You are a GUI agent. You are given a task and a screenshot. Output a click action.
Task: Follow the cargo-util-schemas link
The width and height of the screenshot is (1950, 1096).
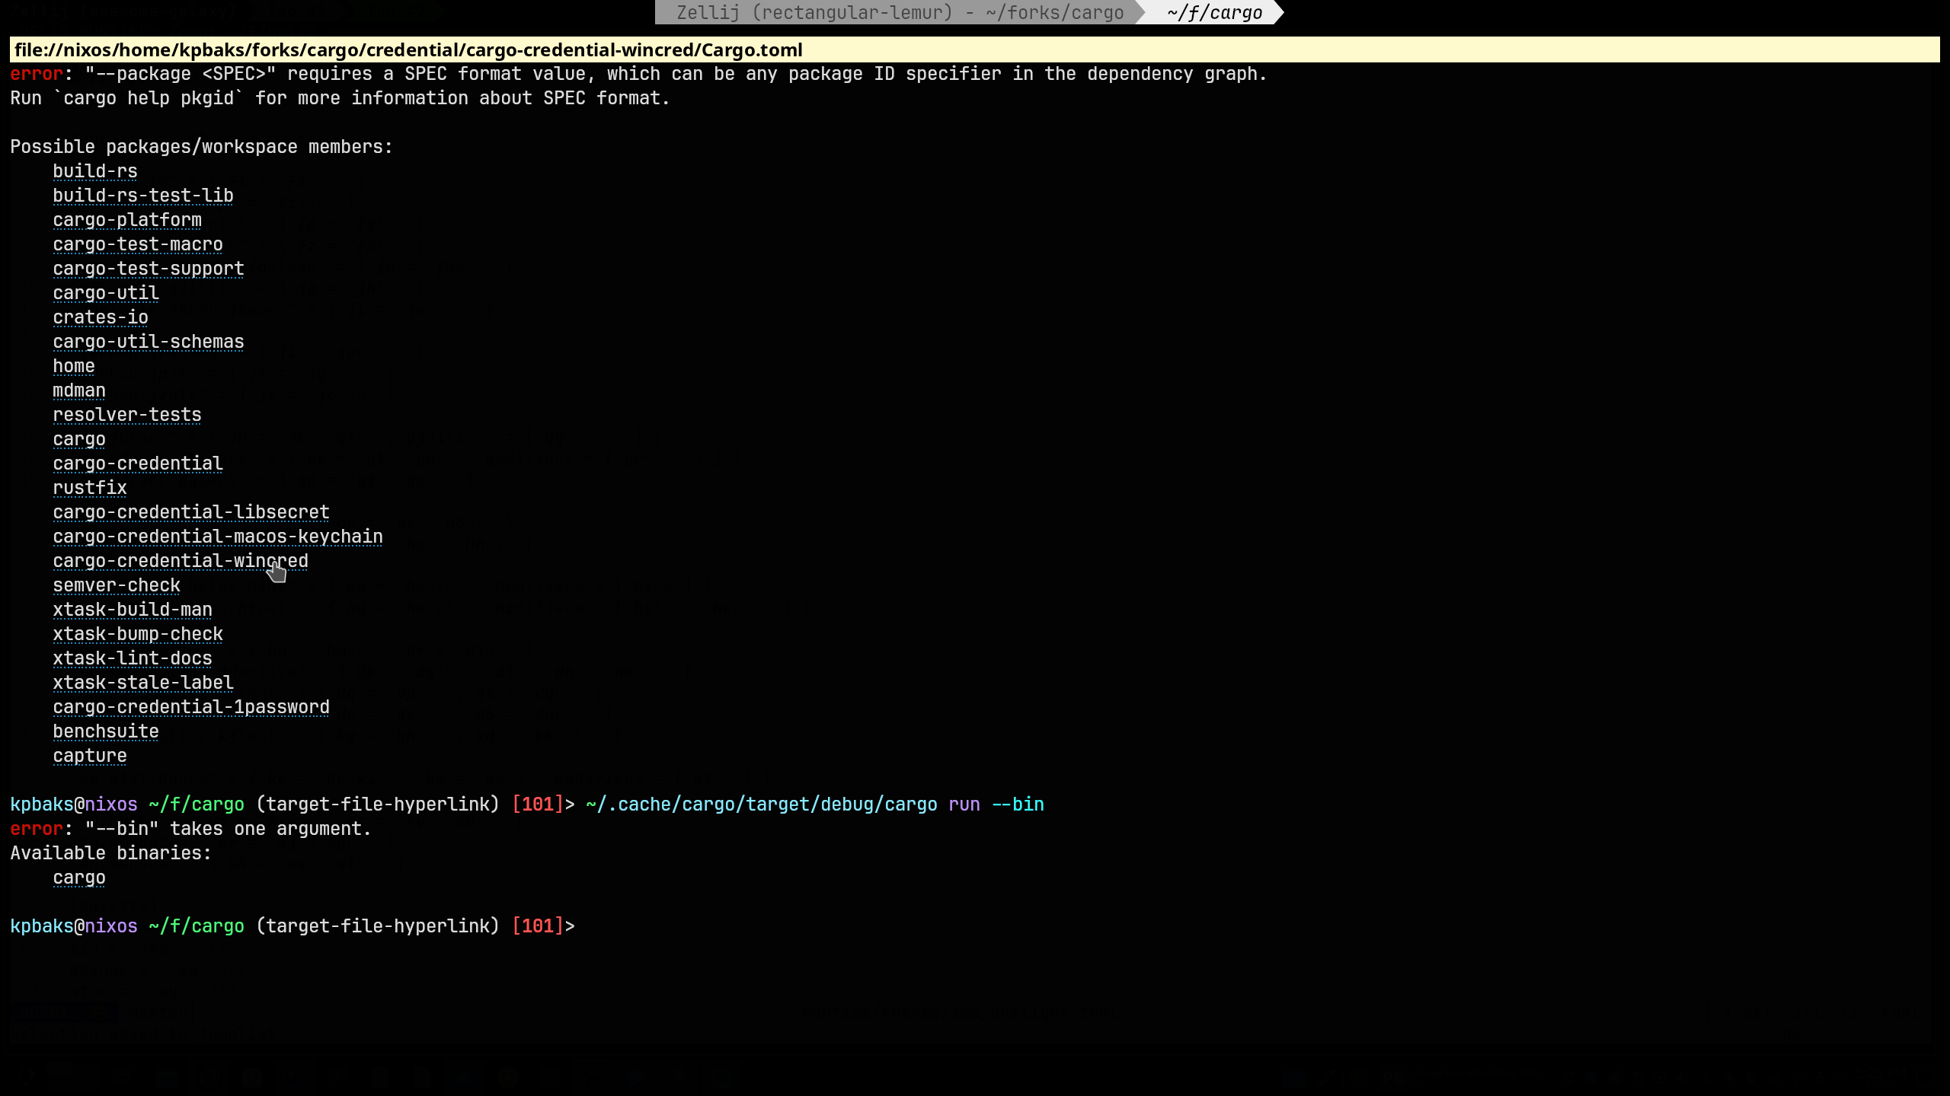pos(149,342)
